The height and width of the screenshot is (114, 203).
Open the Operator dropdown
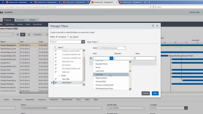pyautogui.click(x=124, y=58)
